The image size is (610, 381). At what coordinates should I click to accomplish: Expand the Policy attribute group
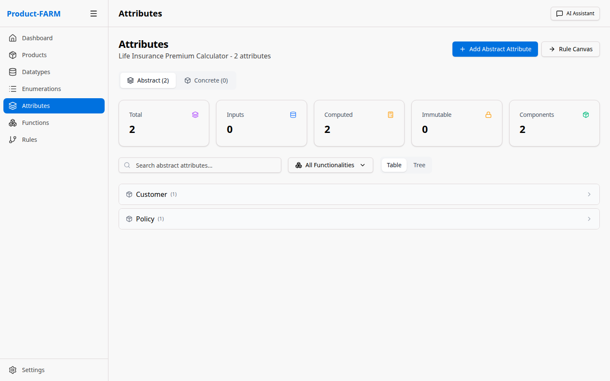359,219
